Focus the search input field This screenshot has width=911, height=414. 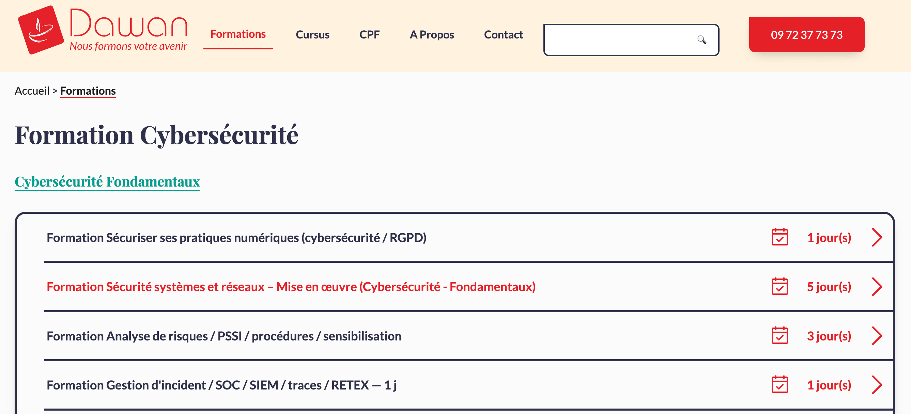[631, 40]
